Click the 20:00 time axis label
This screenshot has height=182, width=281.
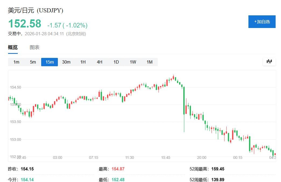point(202,157)
